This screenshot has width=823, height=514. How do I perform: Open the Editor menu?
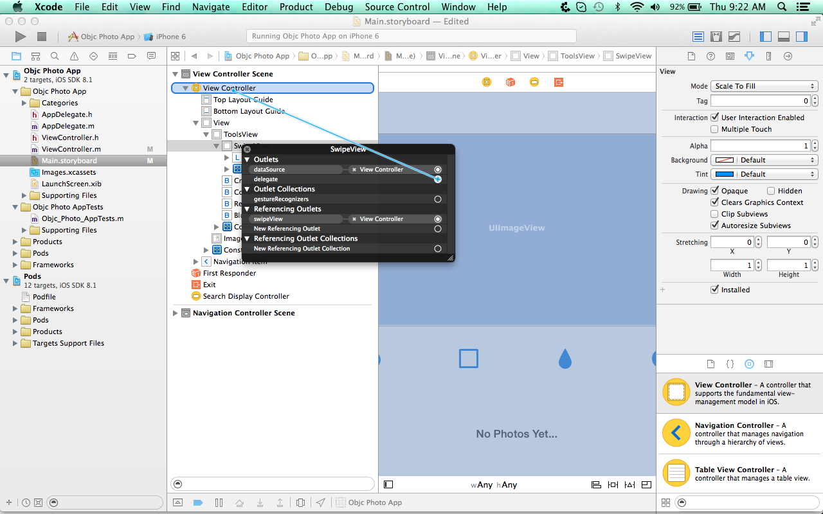click(x=255, y=7)
